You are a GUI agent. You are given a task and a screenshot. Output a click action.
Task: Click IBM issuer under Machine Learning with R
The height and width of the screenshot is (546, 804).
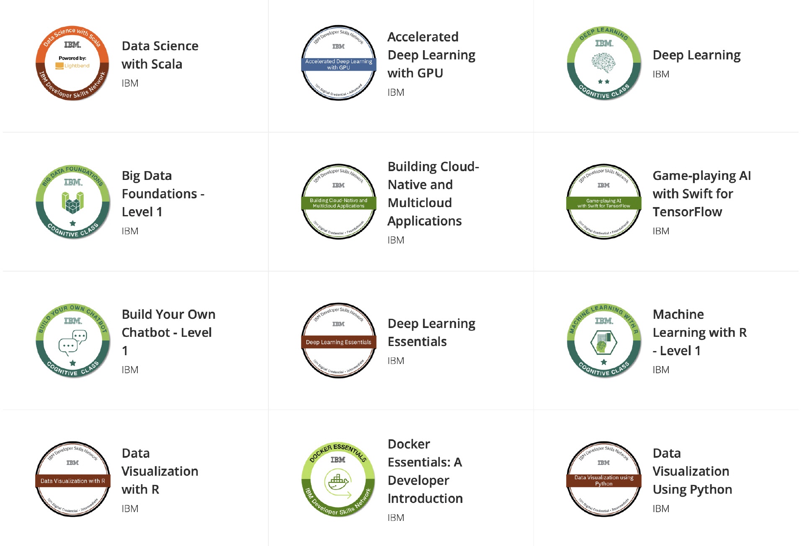click(x=661, y=370)
